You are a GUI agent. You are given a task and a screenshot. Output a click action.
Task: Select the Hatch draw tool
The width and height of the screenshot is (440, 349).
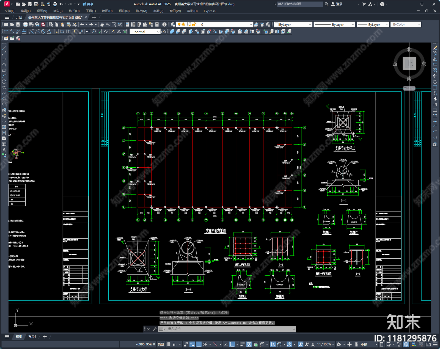tap(4, 127)
